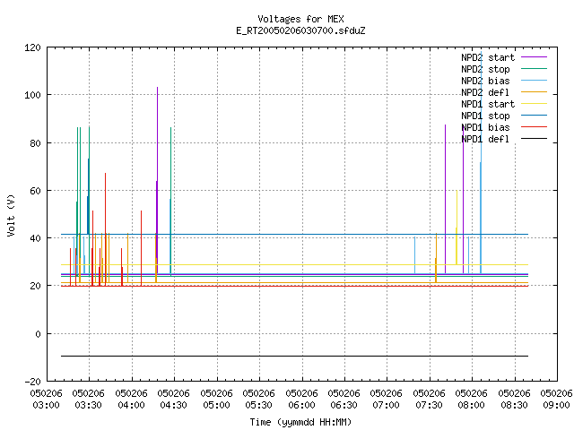The image size is (574, 430).
Task: Click the 'Time (yymmdd HH:MM)' x-axis label
Action: click(300, 422)
